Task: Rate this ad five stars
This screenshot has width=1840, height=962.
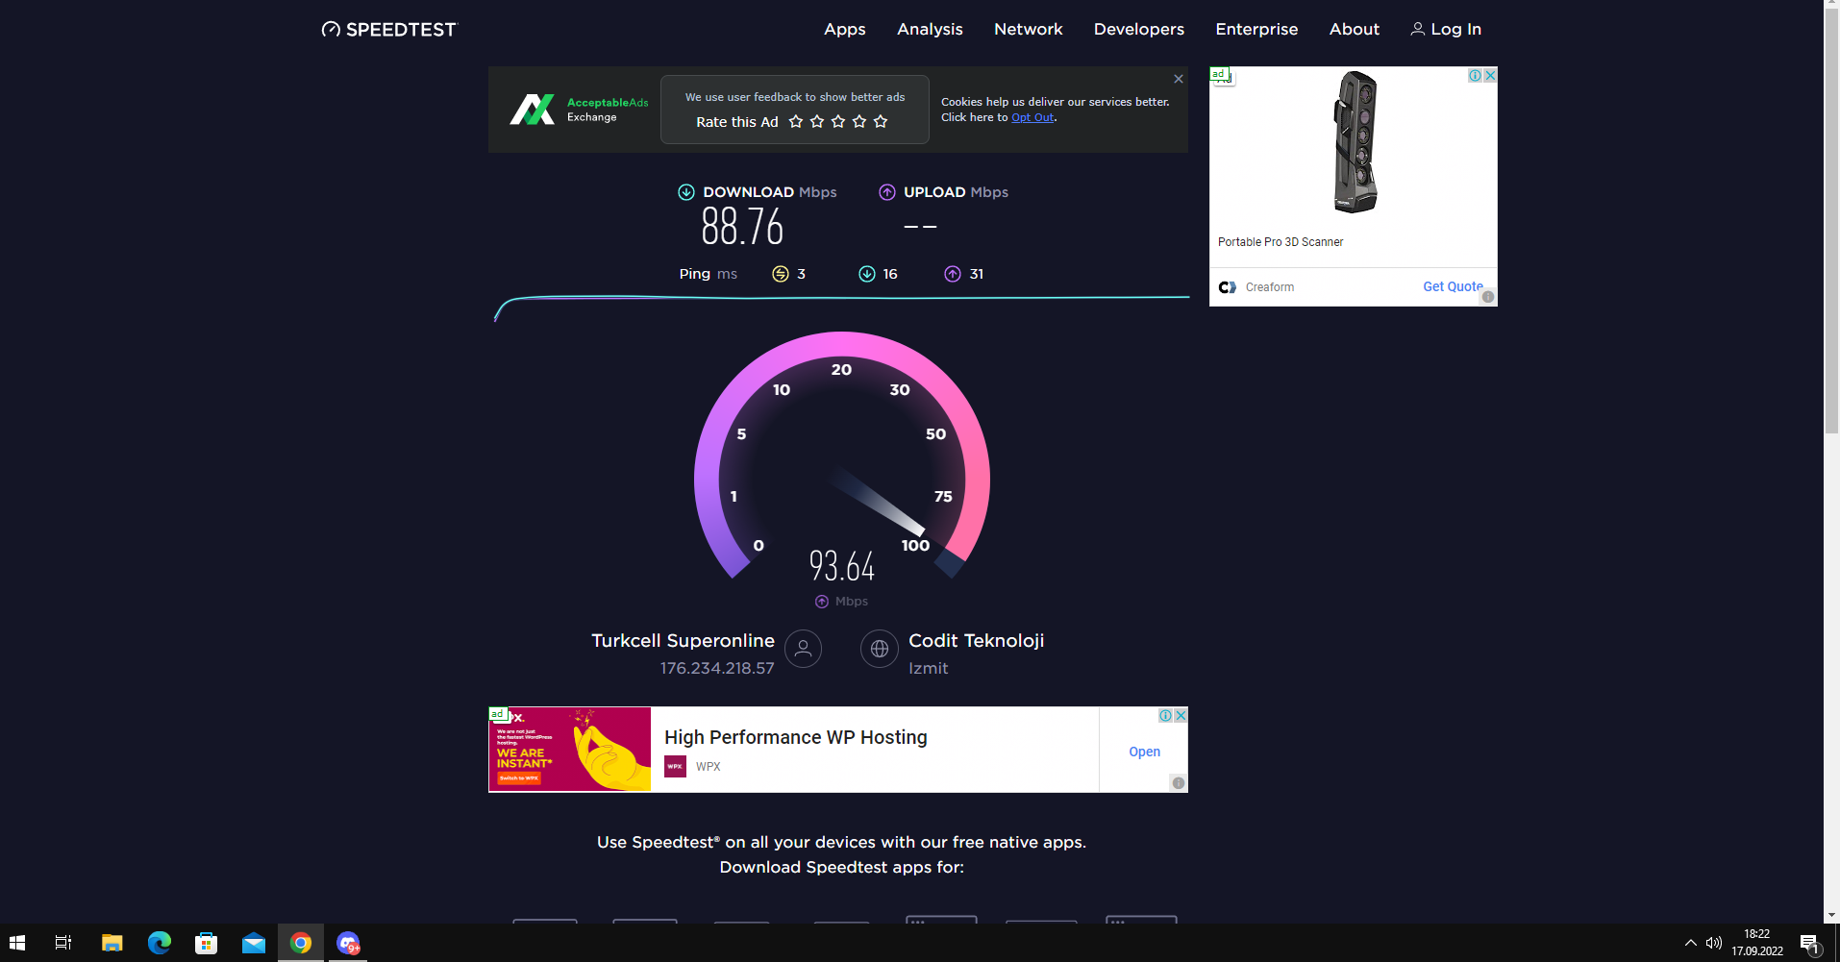Action: coord(881,122)
